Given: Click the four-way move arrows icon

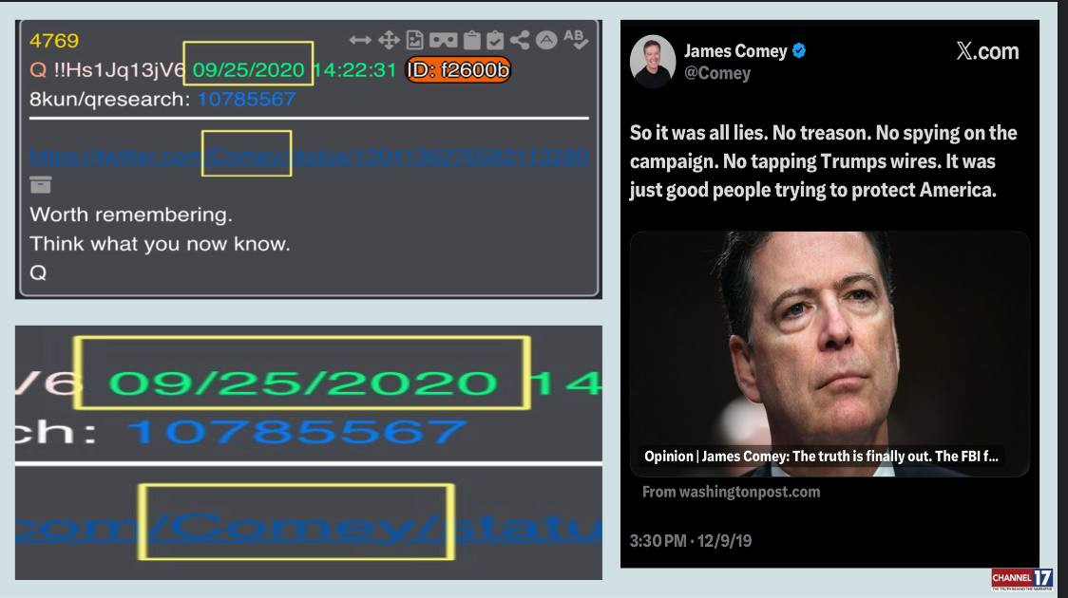Looking at the screenshot, I should point(389,40).
